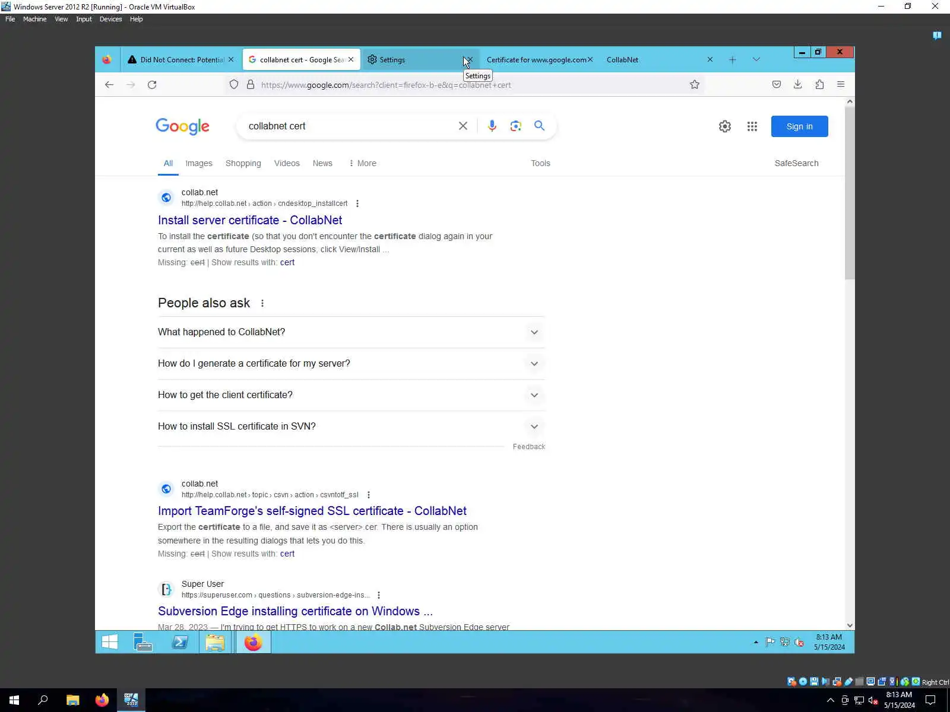Open the options for csvntotf_ssl result
The height and width of the screenshot is (712, 950).
pos(368,495)
